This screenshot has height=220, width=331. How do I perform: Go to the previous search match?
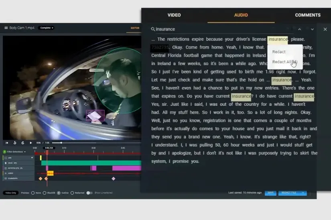300,29
